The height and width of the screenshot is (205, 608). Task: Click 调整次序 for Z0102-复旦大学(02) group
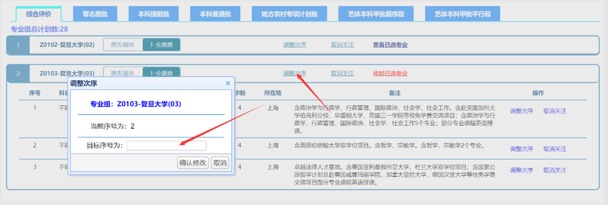point(294,45)
